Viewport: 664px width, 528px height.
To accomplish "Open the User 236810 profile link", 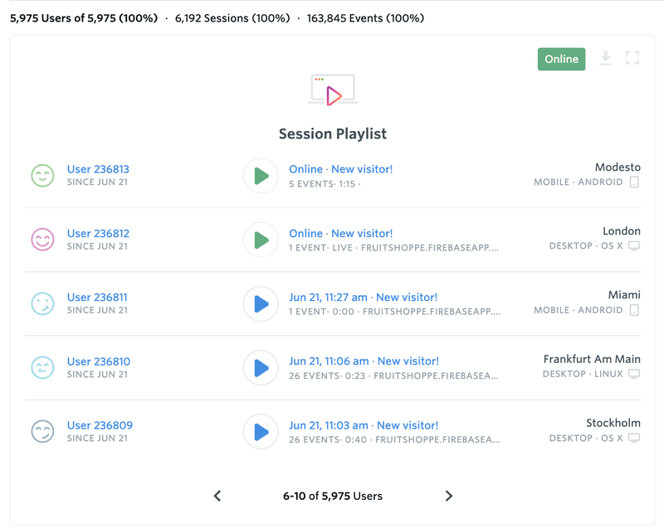I will tap(98, 361).
